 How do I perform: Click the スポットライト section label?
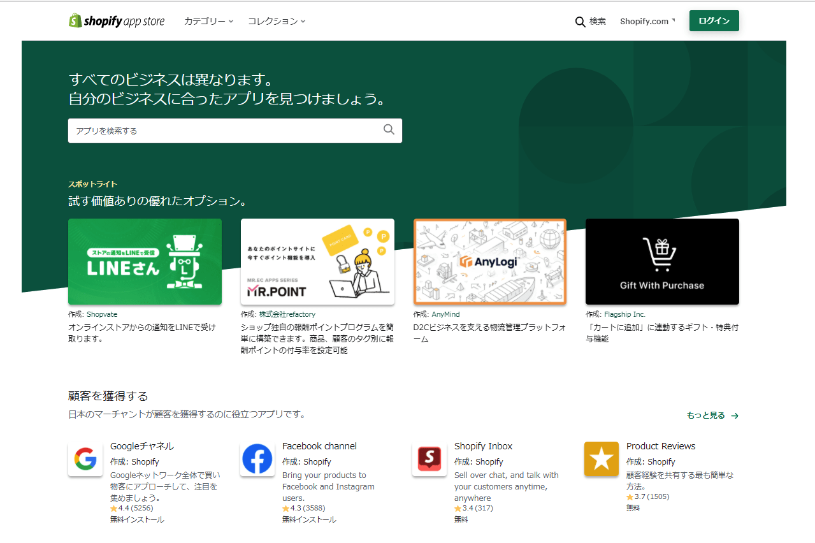[x=92, y=184]
